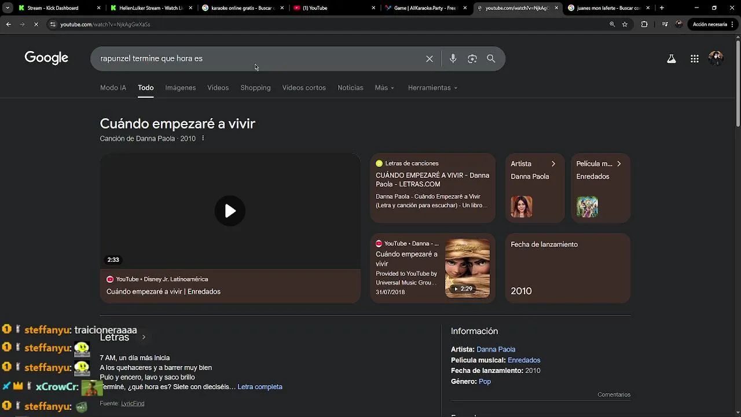Image resolution: width=741 pixels, height=417 pixels.
Task: Open the Stream - Kick Dashboard tab
Action: tap(52, 8)
